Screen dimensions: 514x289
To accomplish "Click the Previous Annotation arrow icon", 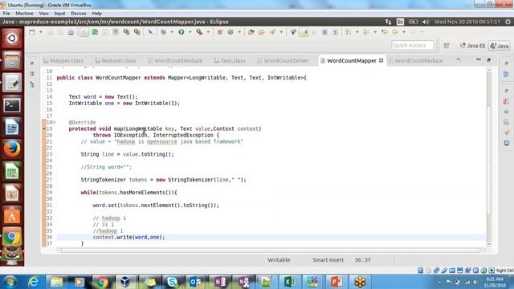I will tap(366, 32).
